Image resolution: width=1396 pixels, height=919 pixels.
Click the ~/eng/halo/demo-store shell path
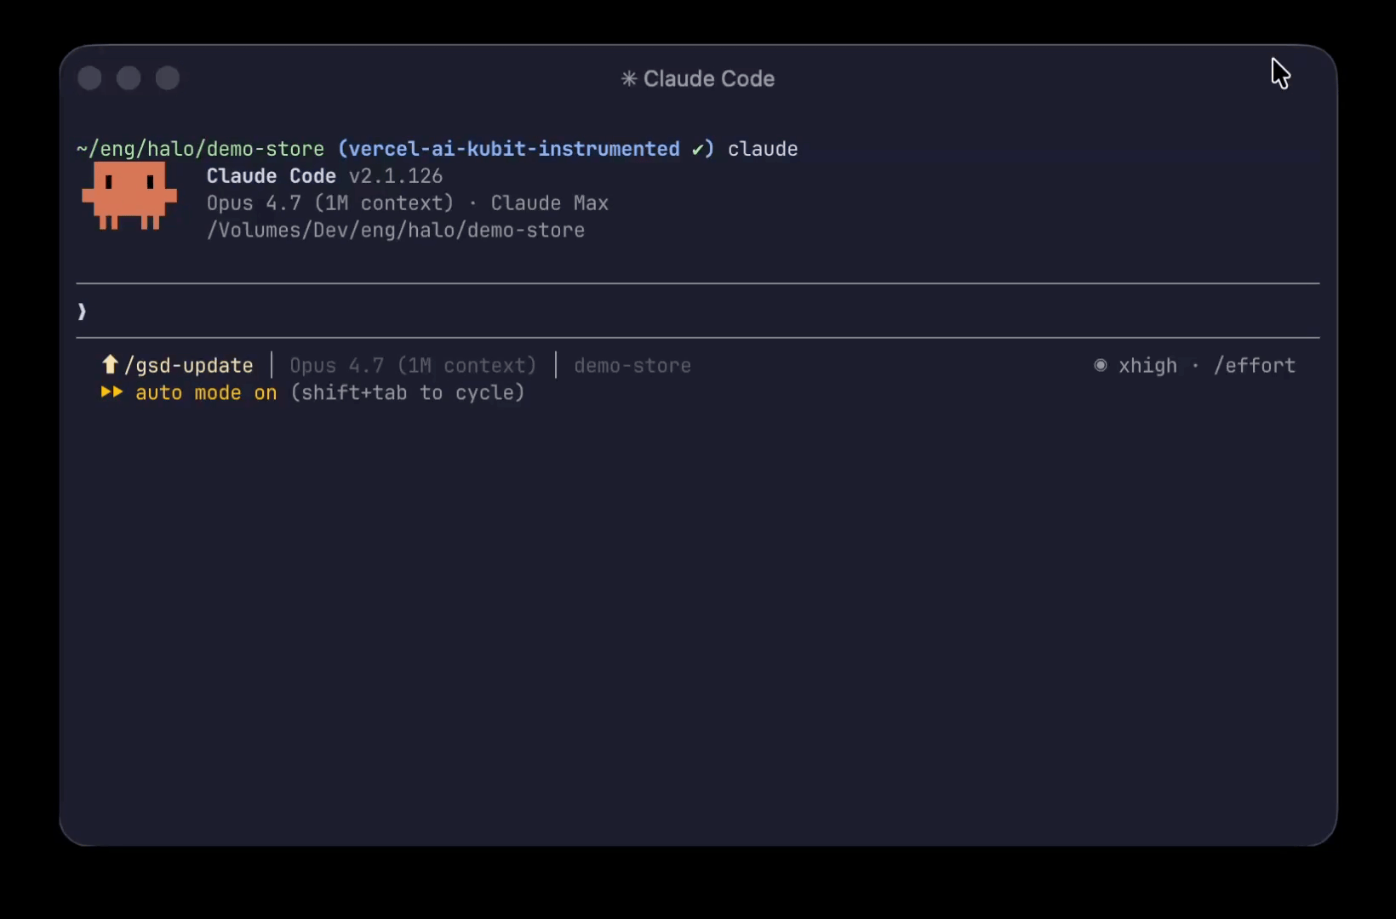click(x=200, y=149)
